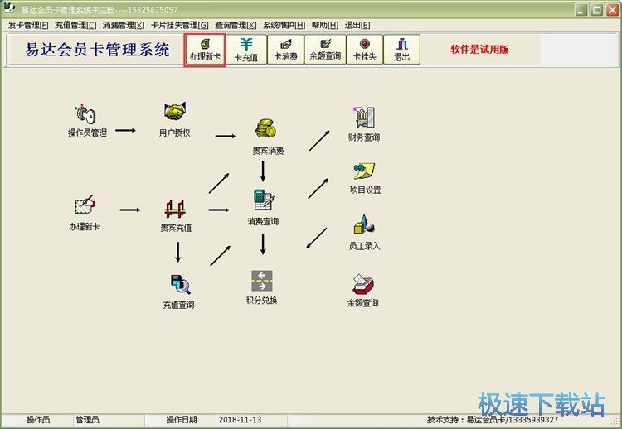
Task: Open the 卡片挂失管理[G] menu
Action: [180, 25]
